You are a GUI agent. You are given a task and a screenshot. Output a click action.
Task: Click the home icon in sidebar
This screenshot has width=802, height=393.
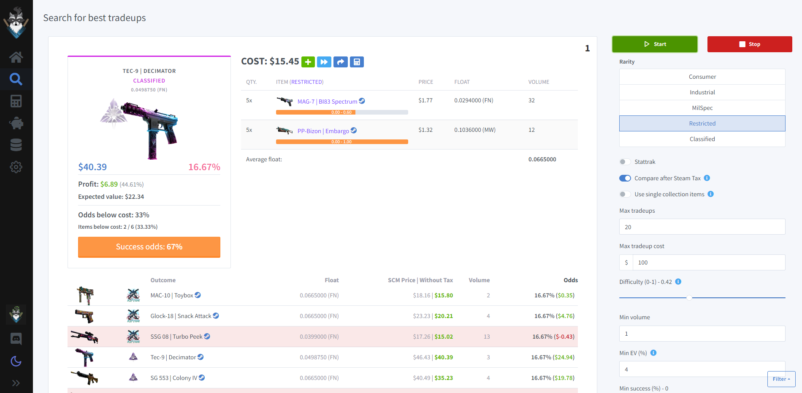tap(16, 57)
